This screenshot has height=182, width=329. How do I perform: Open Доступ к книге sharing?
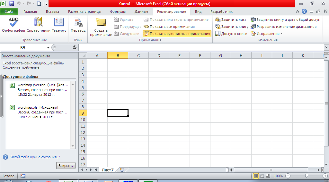pos(231,34)
